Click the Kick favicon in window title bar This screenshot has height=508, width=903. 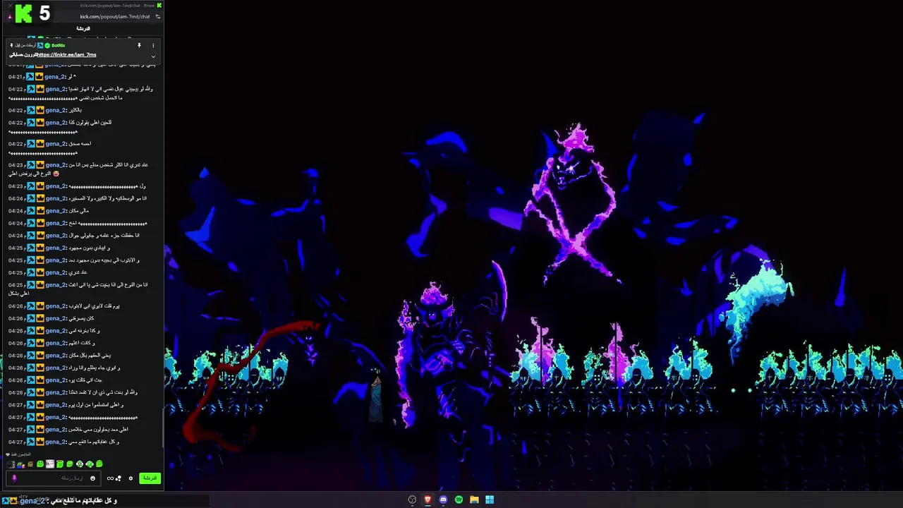click(x=159, y=6)
